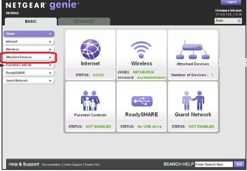Viewport: 247px width, 171px height.
Task: Click the password value excitedwindow1
Action: point(152,78)
